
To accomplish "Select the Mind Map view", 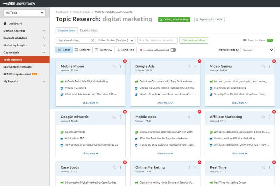I will [125, 50].
